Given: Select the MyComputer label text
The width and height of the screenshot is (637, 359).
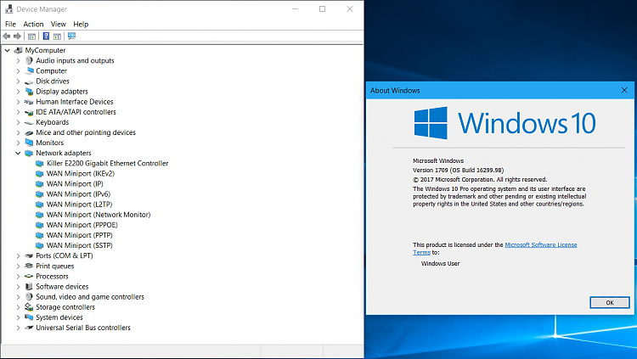Looking at the screenshot, I should tap(45, 50).
